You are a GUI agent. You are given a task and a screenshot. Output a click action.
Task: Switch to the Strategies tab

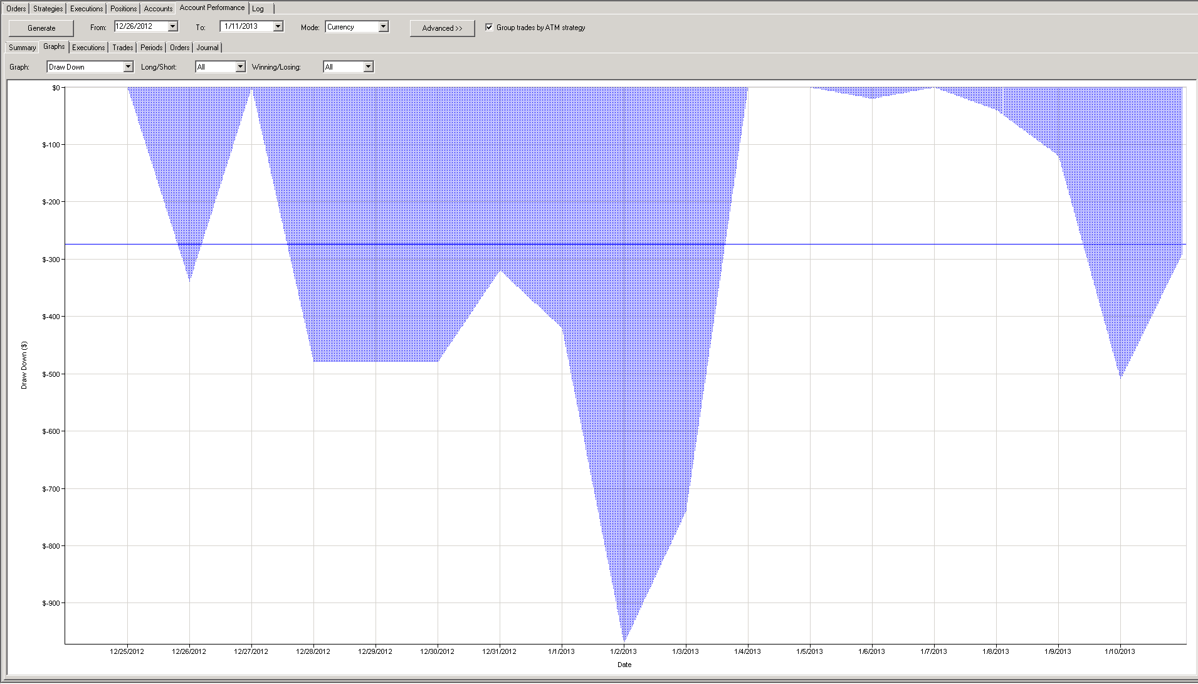48,9
